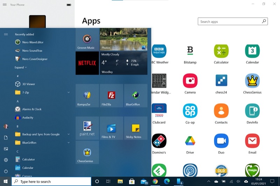Open the DevInfo app
This screenshot has height=186, width=280.
252,111
